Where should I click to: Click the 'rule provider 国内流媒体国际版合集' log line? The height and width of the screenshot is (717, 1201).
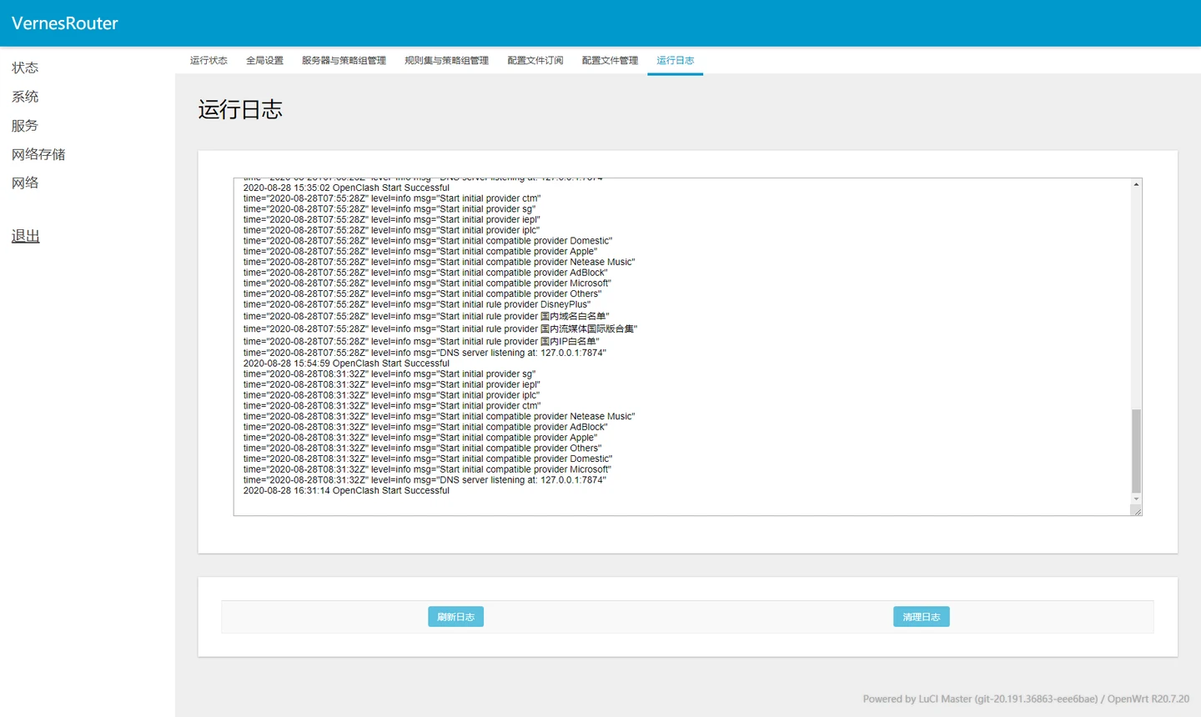440,328
